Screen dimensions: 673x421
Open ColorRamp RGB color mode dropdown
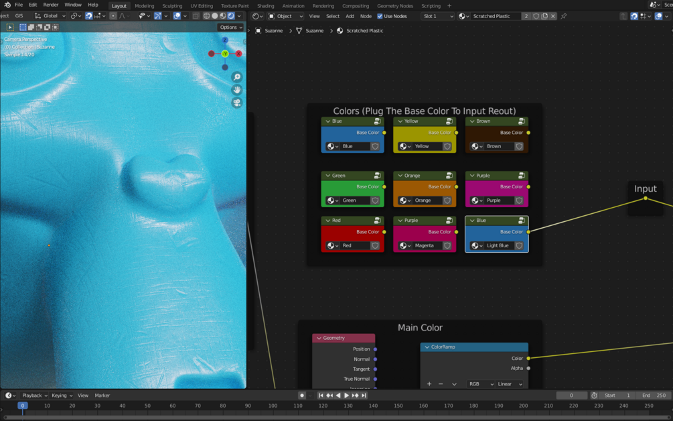(x=481, y=384)
